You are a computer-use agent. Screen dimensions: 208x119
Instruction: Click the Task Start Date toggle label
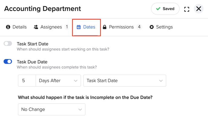pyautogui.click(x=33, y=44)
